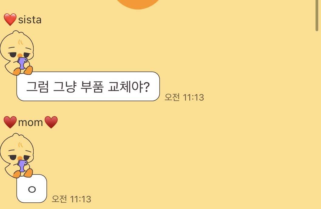Tap the red heart before sista
Image resolution: width=321 pixels, height=209 pixels.
click(10, 20)
